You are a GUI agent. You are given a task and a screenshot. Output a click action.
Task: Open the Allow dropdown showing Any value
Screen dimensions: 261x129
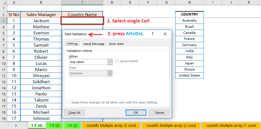pyautogui.click(x=91, y=62)
